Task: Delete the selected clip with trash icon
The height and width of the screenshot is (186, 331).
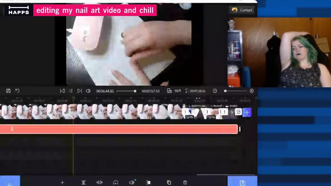Action: 185,183
